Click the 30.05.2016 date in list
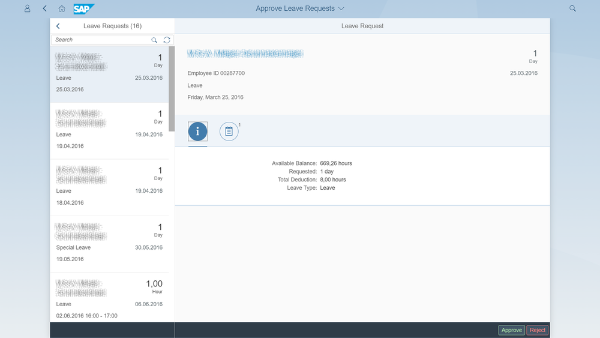This screenshot has width=600, height=338. pyautogui.click(x=149, y=248)
